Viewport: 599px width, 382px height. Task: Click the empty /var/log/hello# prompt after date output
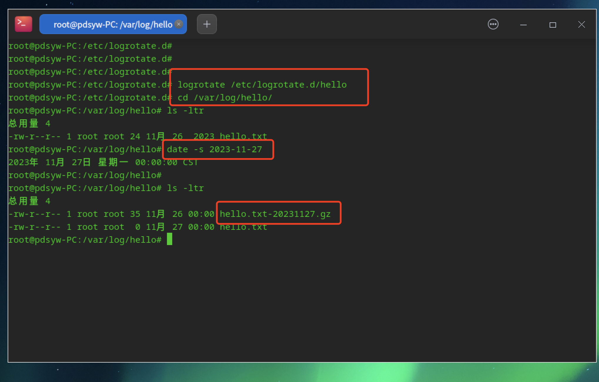85,175
